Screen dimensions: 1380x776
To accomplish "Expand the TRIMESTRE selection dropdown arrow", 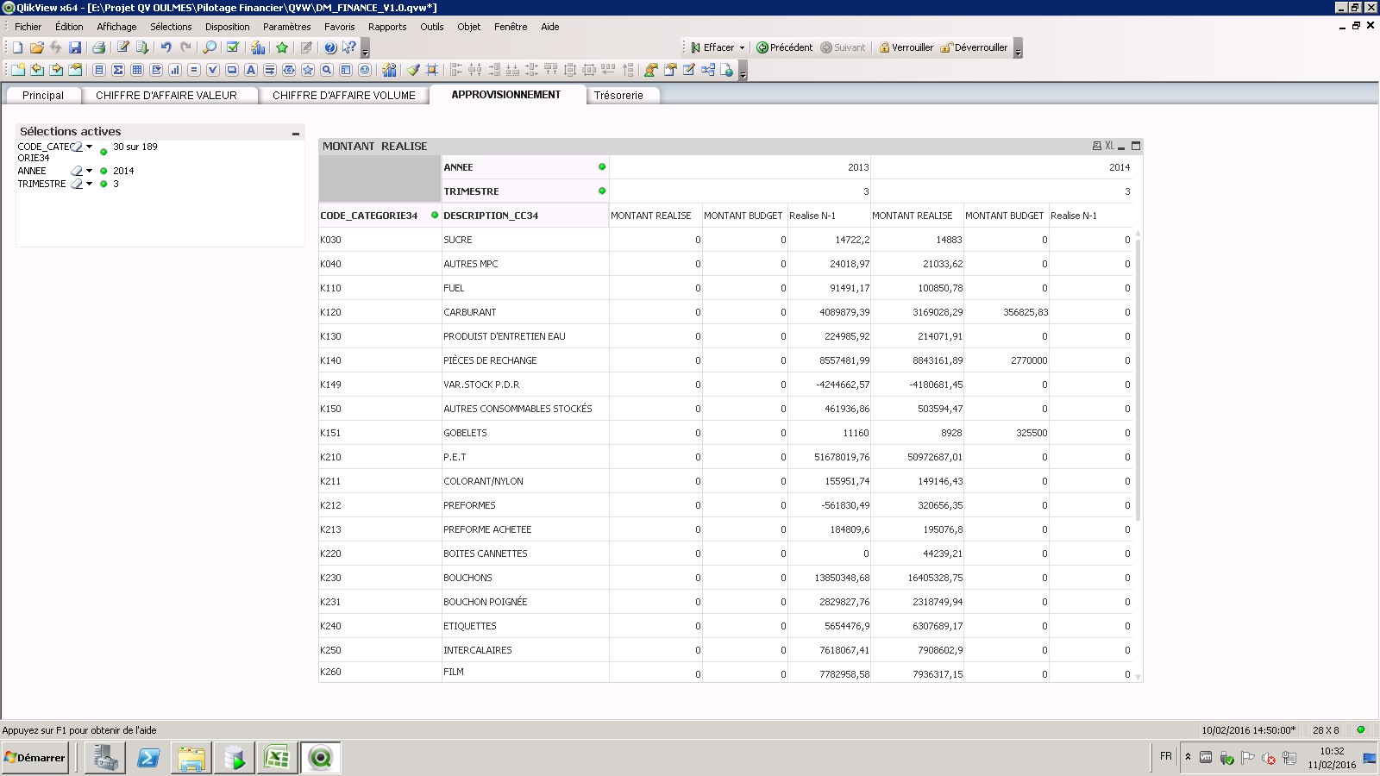I will pos(89,184).
